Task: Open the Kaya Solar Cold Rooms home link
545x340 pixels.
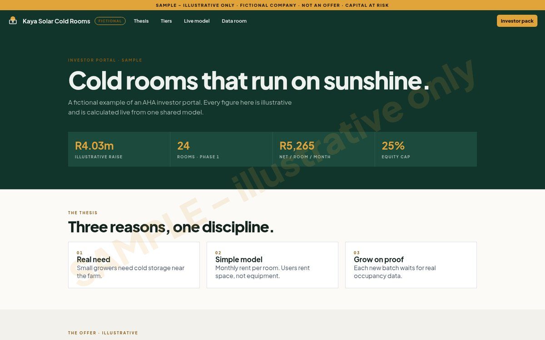Action: [50, 21]
